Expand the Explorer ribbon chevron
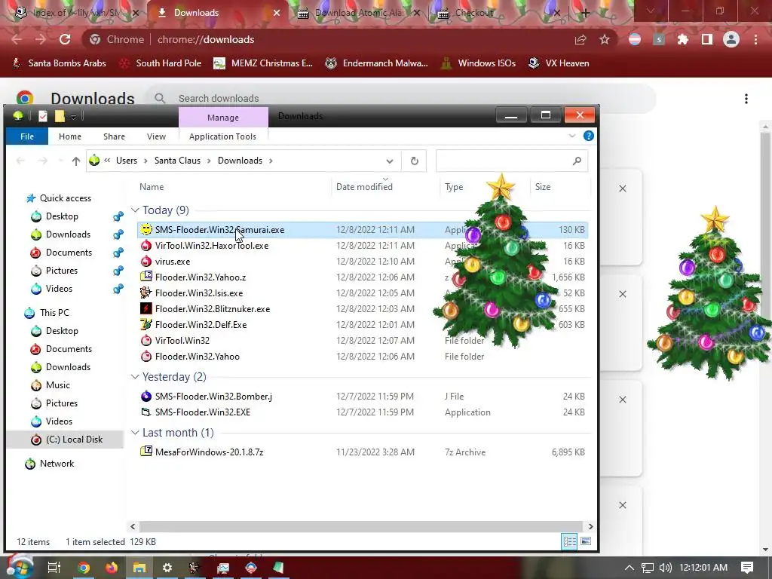772x579 pixels. click(x=571, y=136)
